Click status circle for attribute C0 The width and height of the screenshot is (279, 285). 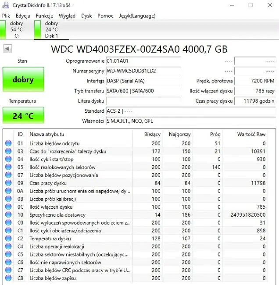pos(8,222)
